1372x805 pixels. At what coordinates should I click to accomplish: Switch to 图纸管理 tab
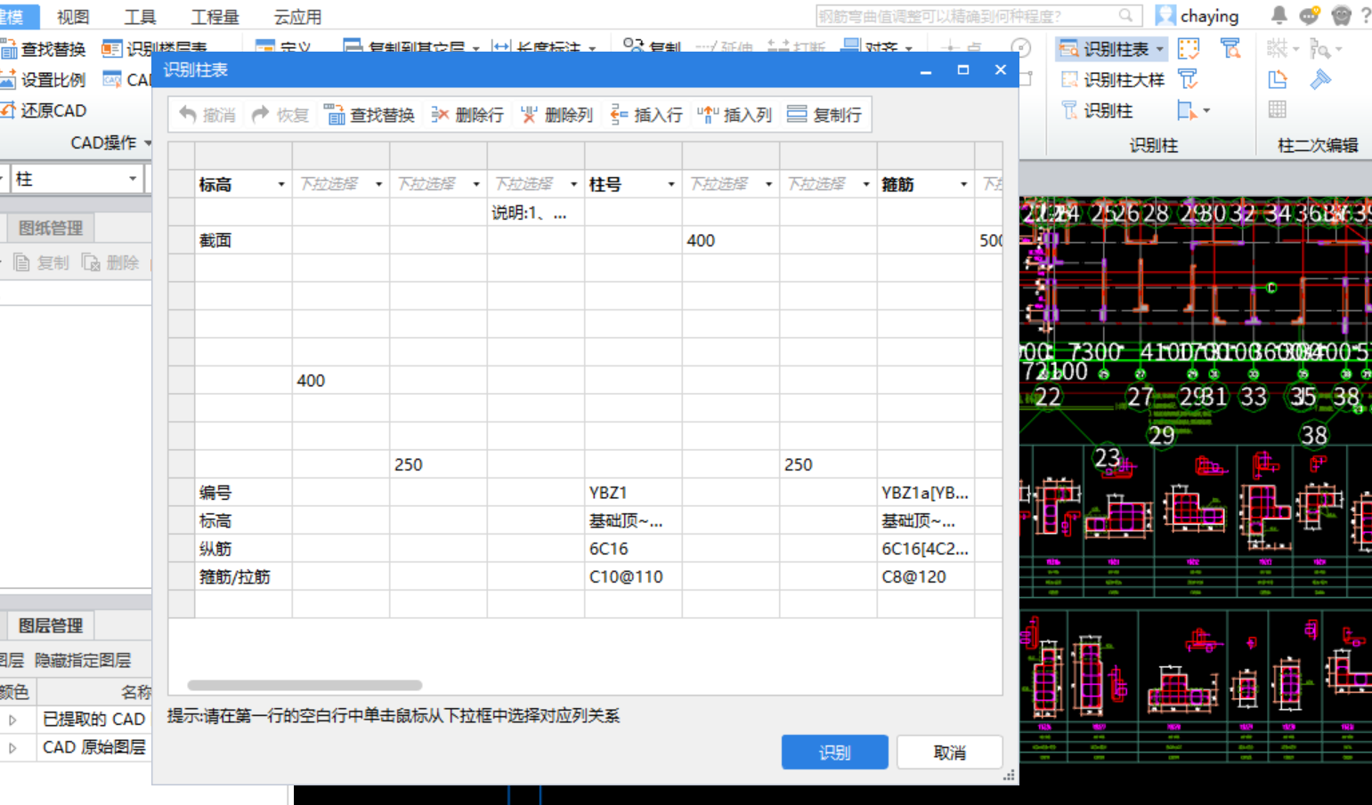click(51, 228)
